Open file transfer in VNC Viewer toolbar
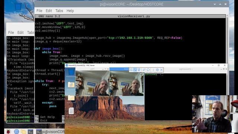Image resolution: width=238 pixels, height=134 pixels. 144,70
